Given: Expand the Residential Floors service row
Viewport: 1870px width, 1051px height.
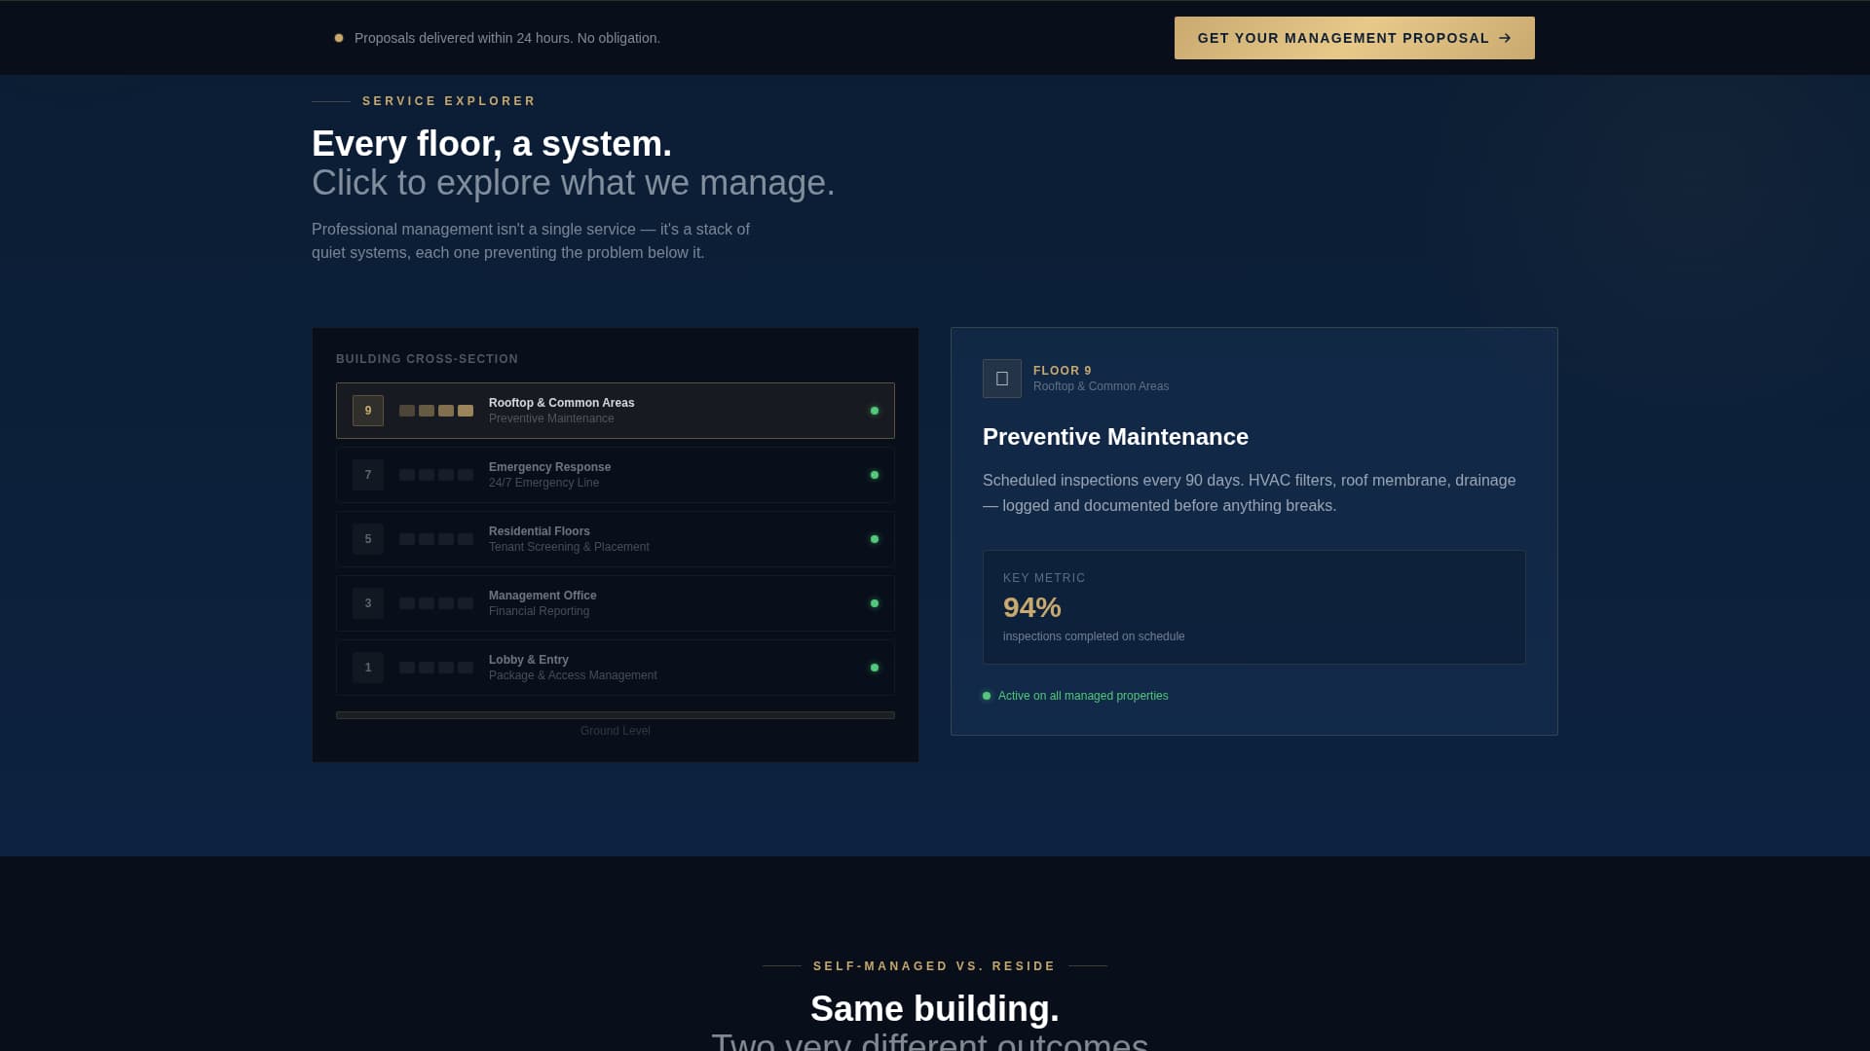Looking at the screenshot, I should tap(616, 539).
